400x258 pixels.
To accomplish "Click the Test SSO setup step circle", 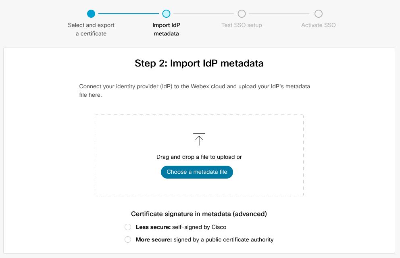I will [242, 14].
